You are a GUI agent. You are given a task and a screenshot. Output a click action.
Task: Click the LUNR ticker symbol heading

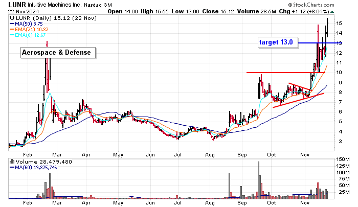coord(17,5)
